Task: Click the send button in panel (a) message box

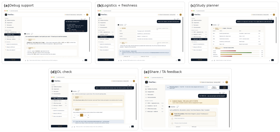Action: (86, 60)
